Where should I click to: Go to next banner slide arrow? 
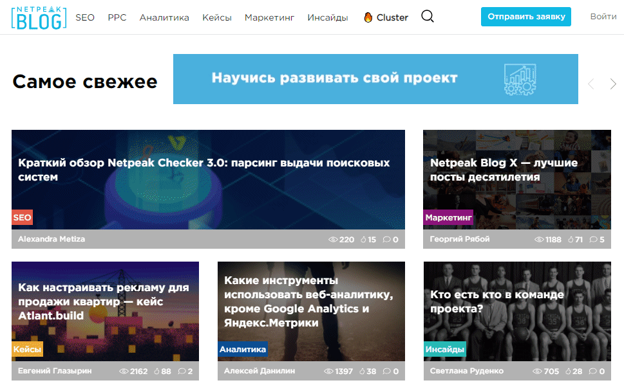click(613, 84)
